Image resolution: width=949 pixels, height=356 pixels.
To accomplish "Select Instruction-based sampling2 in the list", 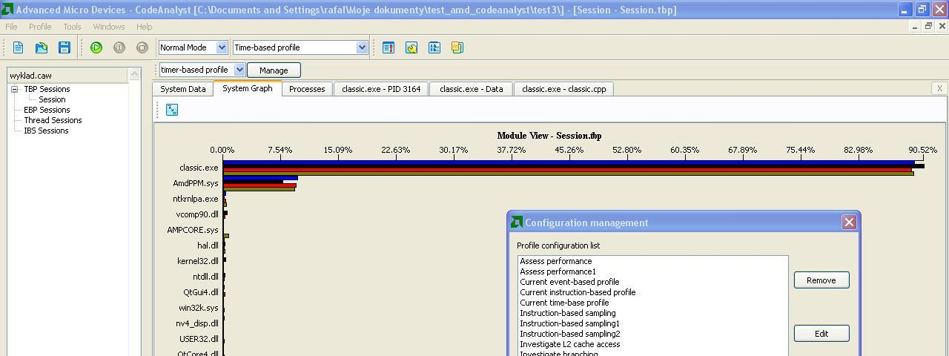I will click(x=570, y=334).
